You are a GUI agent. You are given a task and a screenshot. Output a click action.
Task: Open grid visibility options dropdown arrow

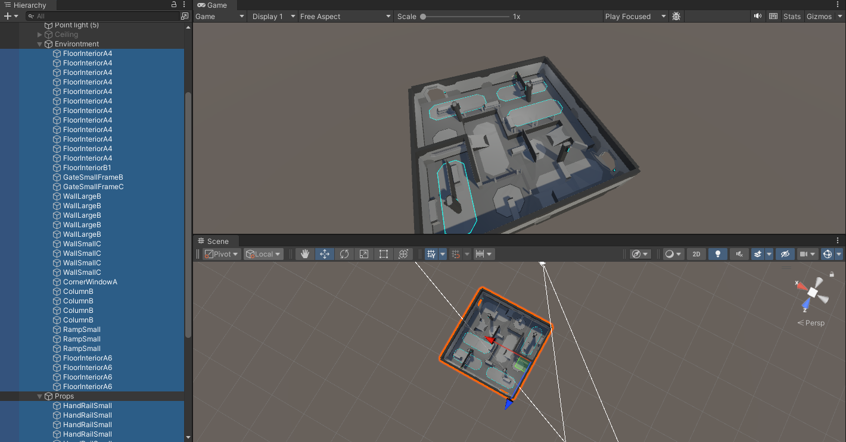pyautogui.click(x=443, y=254)
